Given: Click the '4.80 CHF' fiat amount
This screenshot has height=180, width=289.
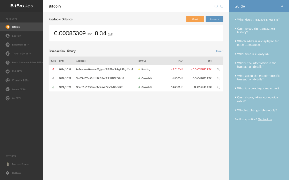Looking at the screenshot, I should 178,78.
